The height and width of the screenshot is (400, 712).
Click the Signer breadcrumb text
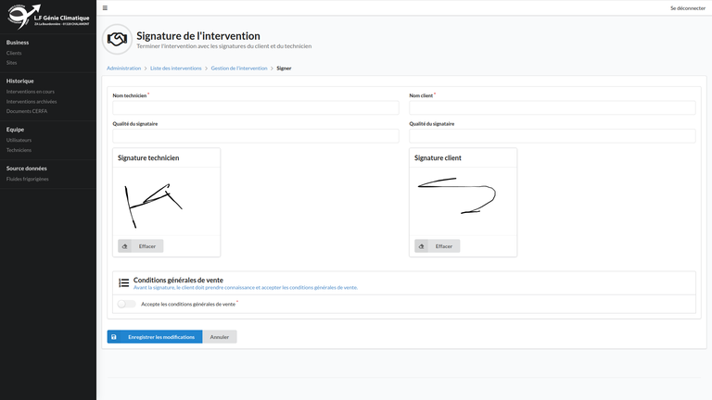click(284, 68)
